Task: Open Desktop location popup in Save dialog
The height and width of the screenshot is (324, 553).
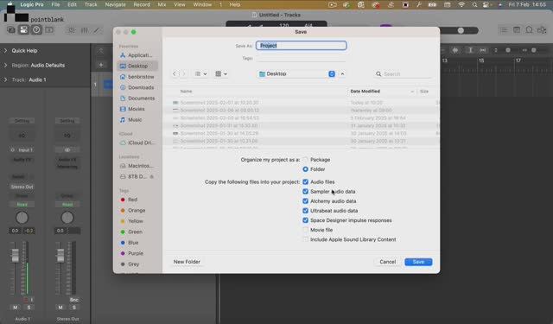Action: tap(296, 73)
